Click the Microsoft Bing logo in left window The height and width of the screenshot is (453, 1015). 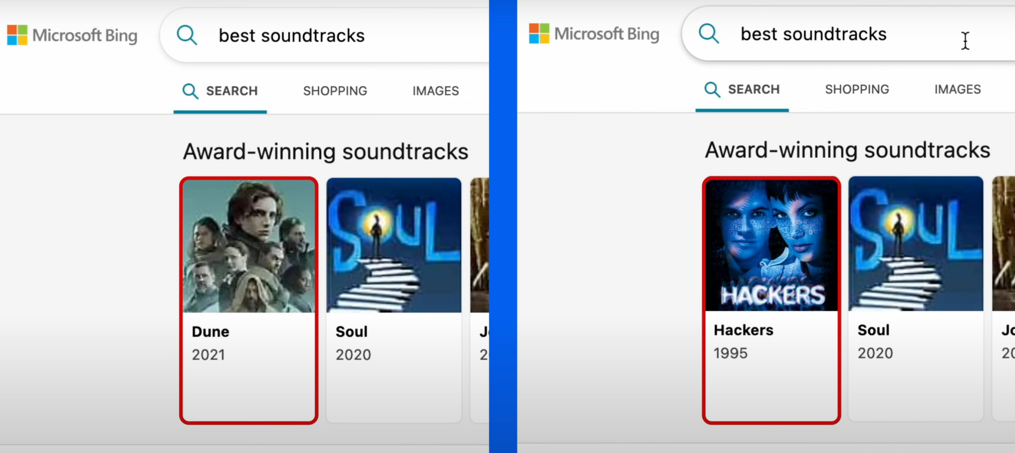click(72, 36)
